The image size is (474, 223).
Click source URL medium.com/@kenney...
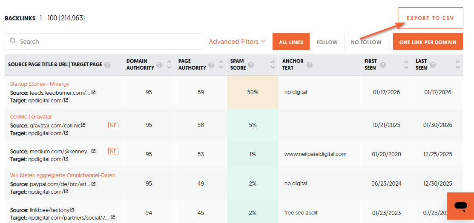coord(60,151)
